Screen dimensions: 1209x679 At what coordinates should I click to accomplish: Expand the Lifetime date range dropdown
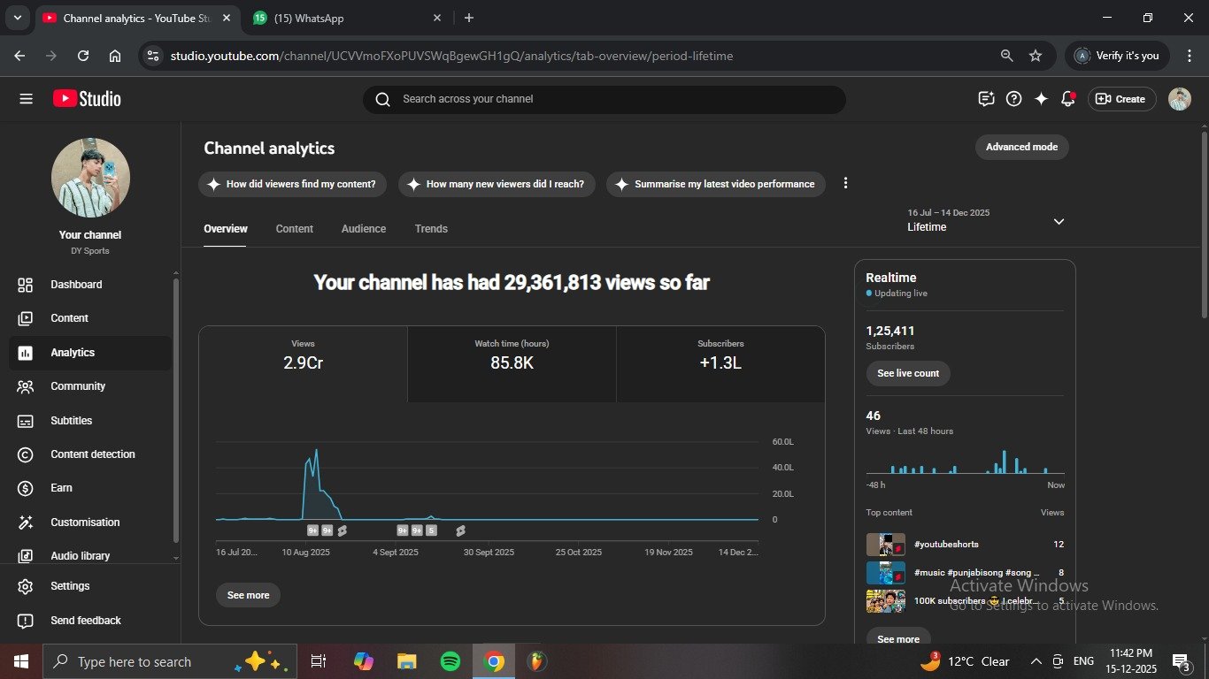(1059, 221)
